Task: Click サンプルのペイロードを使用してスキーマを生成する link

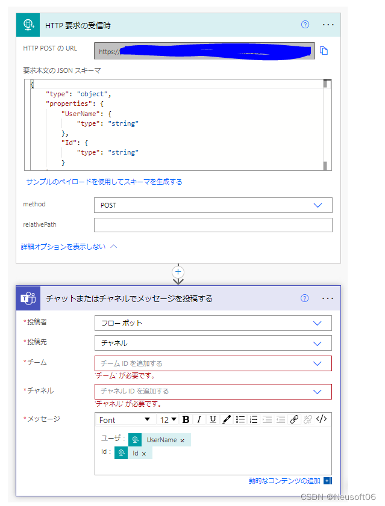Action: point(104,182)
